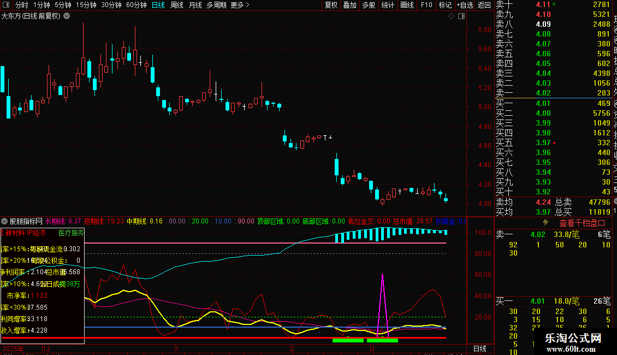Screen dimensions: 617x355
Task: Open 查看千档盘口 link
Action: (582, 223)
